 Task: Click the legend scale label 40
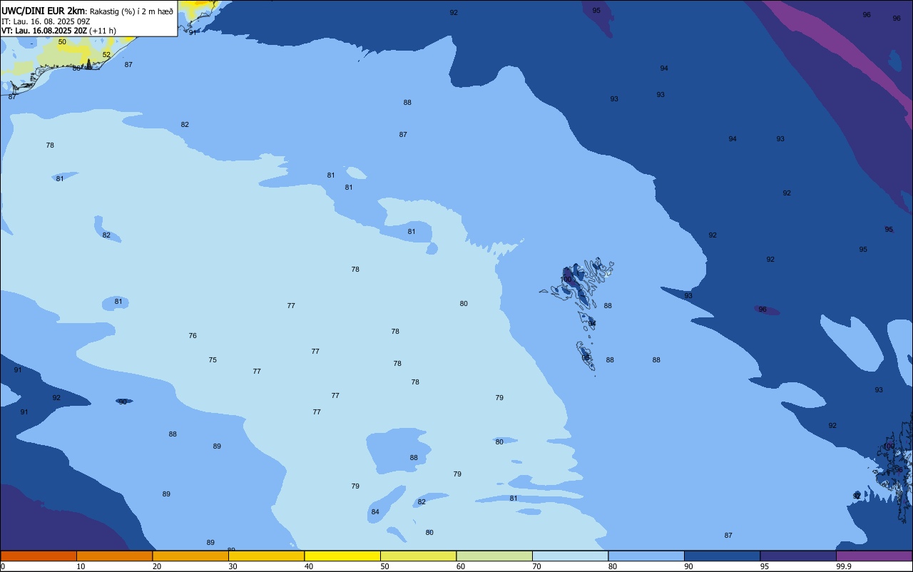[309, 566]
